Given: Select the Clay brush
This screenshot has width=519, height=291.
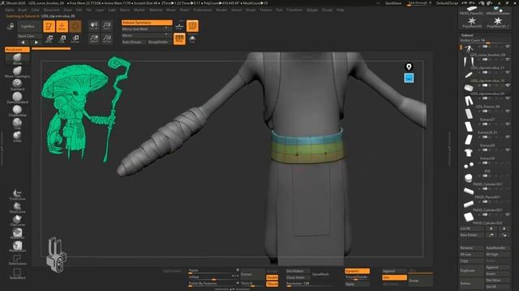Looking at the screenshot, I should tap(17, 124).
